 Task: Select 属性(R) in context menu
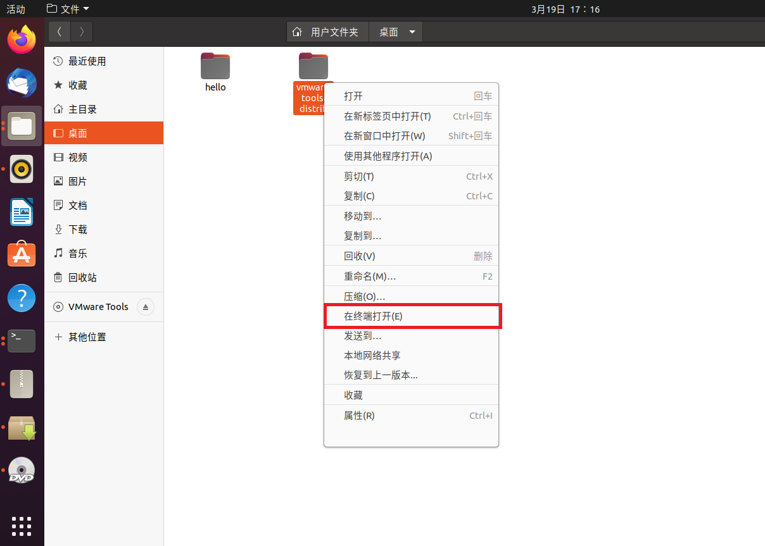(x=359, y=416)
